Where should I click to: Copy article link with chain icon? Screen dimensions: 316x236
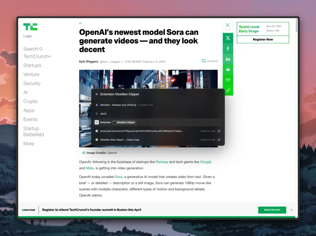(228, 90)
